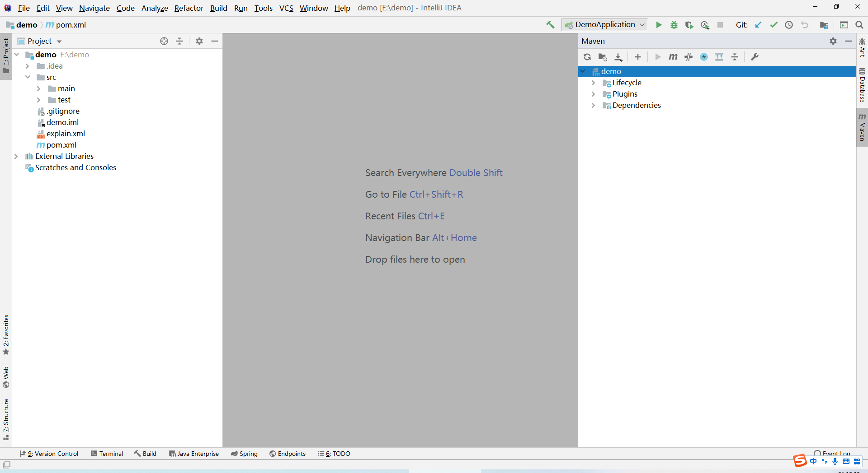868x473 pixels.
Task: Open Project panel gear settings
Action: click(x=199, y=41)
